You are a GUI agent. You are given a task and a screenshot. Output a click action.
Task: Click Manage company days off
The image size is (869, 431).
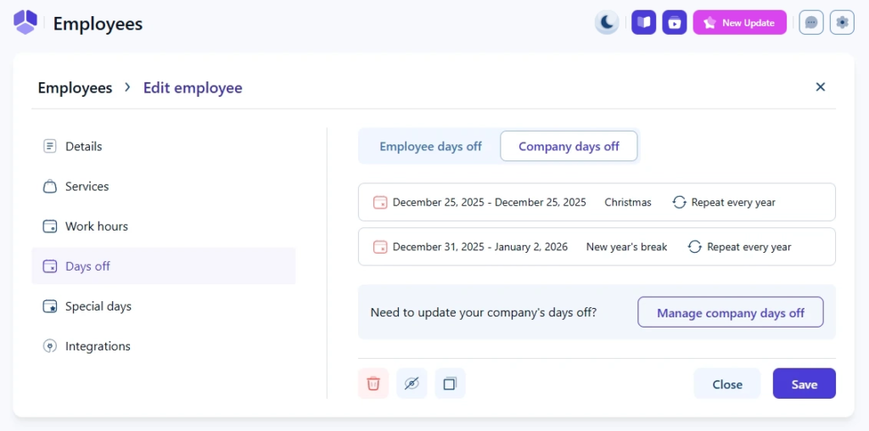tap(730, 313)
